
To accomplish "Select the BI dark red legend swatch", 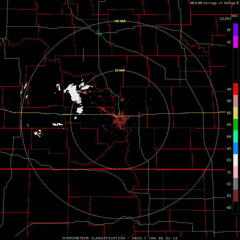I will [235, 196].
